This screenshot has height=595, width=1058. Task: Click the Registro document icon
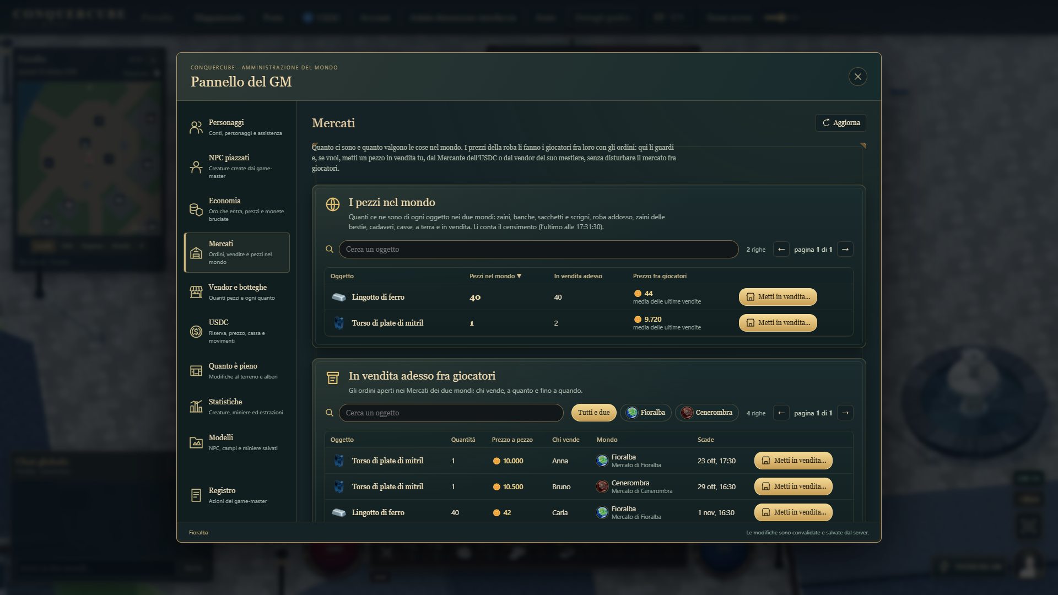tap(196, 495)
